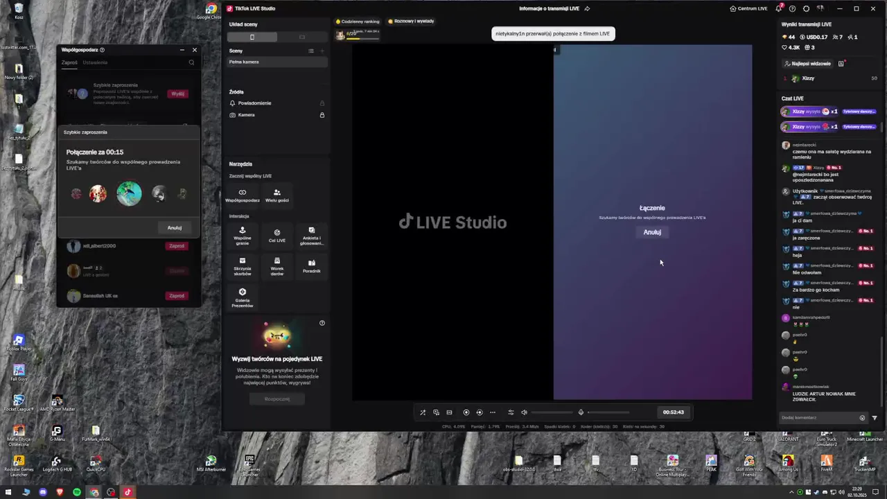Open audio mixer settings sliders icon
This screenshot has height=499, width=887.
[x=511, y=412]
